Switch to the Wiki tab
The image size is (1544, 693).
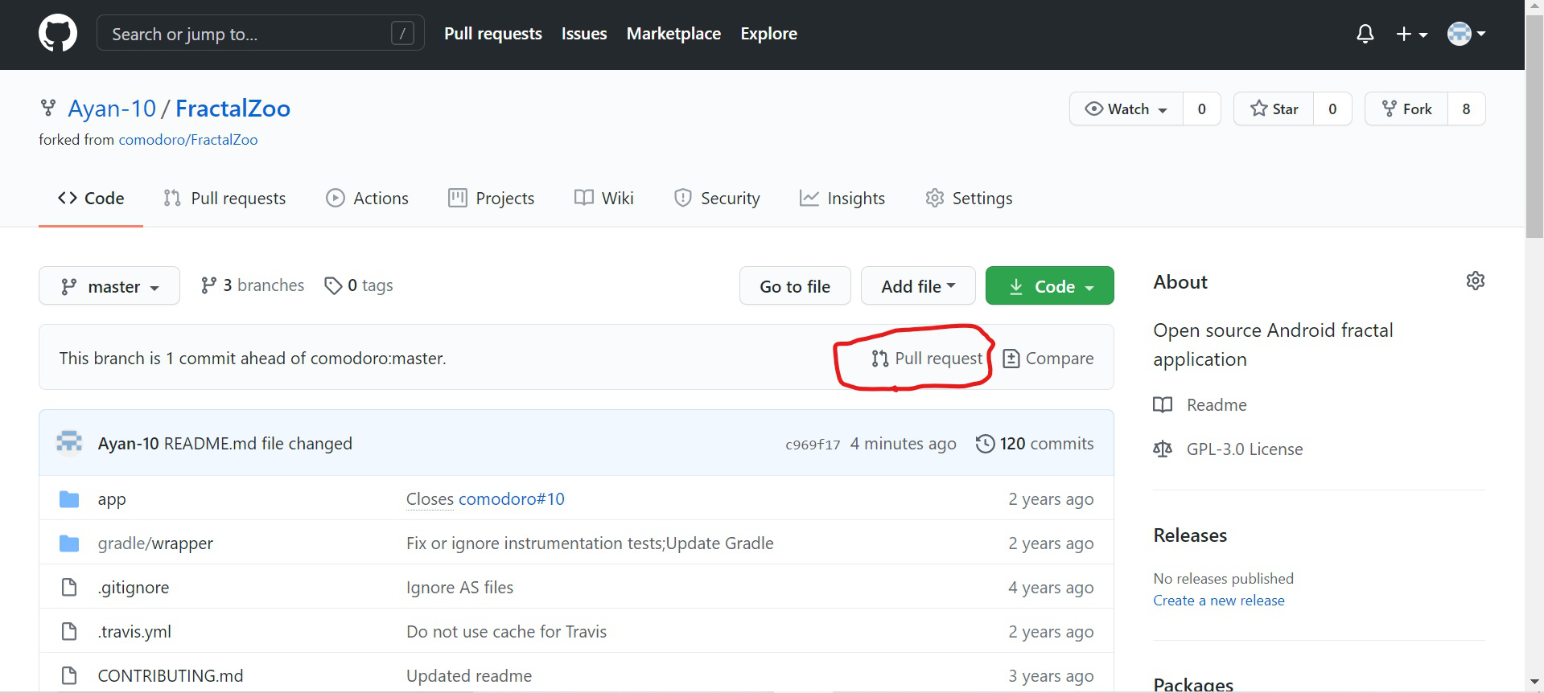coord(604,199)
